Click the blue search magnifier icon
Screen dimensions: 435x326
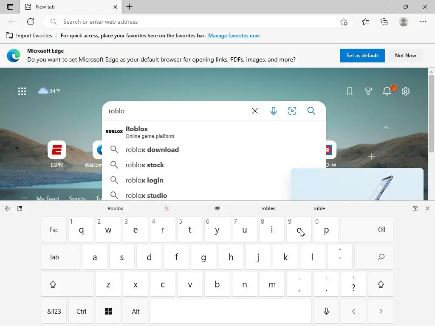(311, 111)
